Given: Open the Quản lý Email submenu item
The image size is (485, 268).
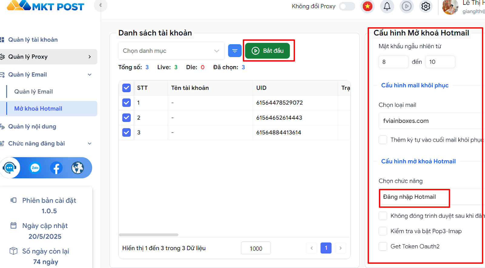Looking at the screenshot, I should (x=33, y=92).
